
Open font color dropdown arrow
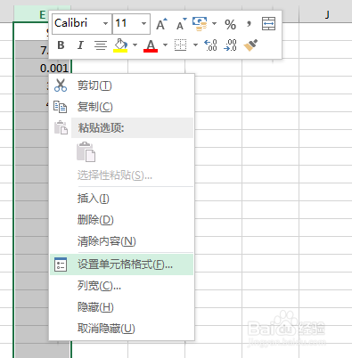[166, 45]
